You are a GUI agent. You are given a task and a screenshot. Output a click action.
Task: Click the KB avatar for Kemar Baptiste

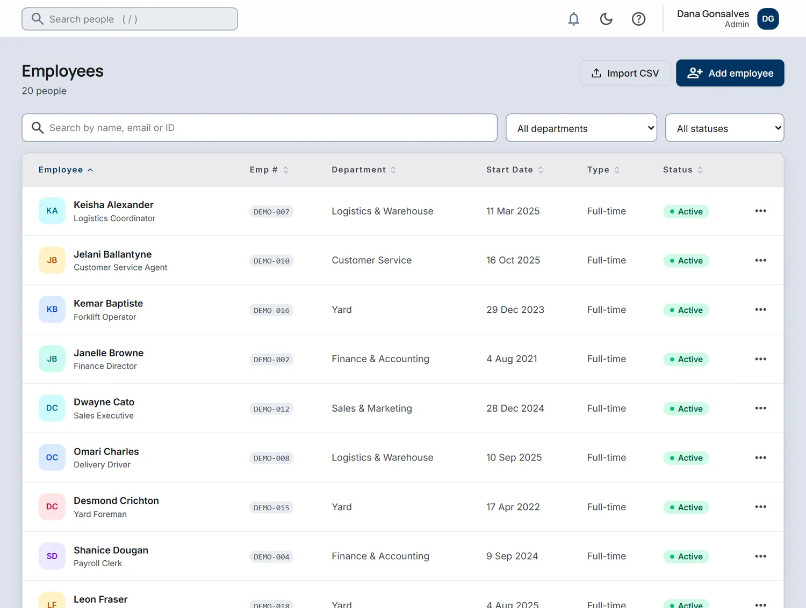pos(52,310)
